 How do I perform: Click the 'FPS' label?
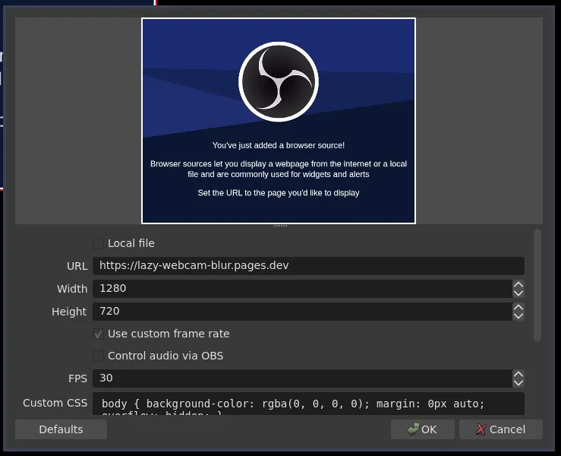tap(77, 378)
